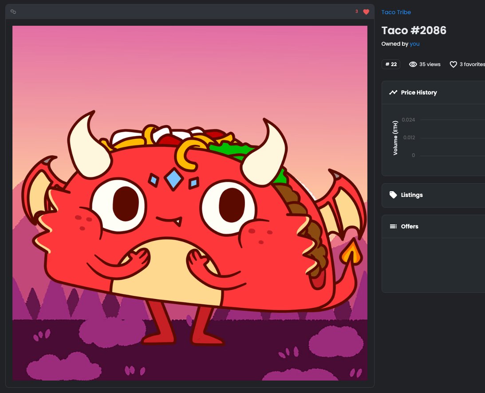Screen dimensions: 485x393
Task: Click the 'Taco #2086' title text
Action: click(414, 30)
